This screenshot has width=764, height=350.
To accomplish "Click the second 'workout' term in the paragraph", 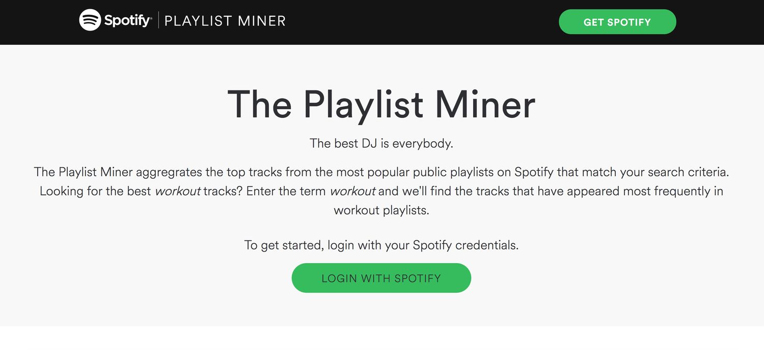I will point(353,191).
